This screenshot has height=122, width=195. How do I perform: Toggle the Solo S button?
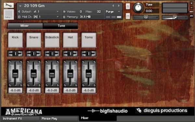point(128,6)
